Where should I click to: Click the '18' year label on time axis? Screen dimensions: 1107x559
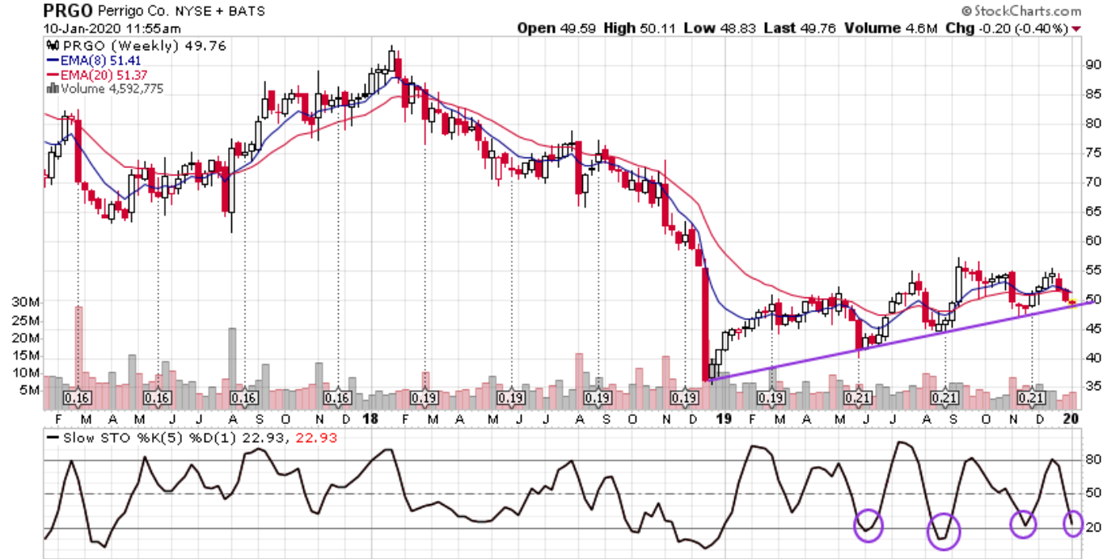click(x=371, y=419)
